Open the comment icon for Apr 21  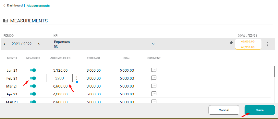pyautogui.click(x=154, y=94)
